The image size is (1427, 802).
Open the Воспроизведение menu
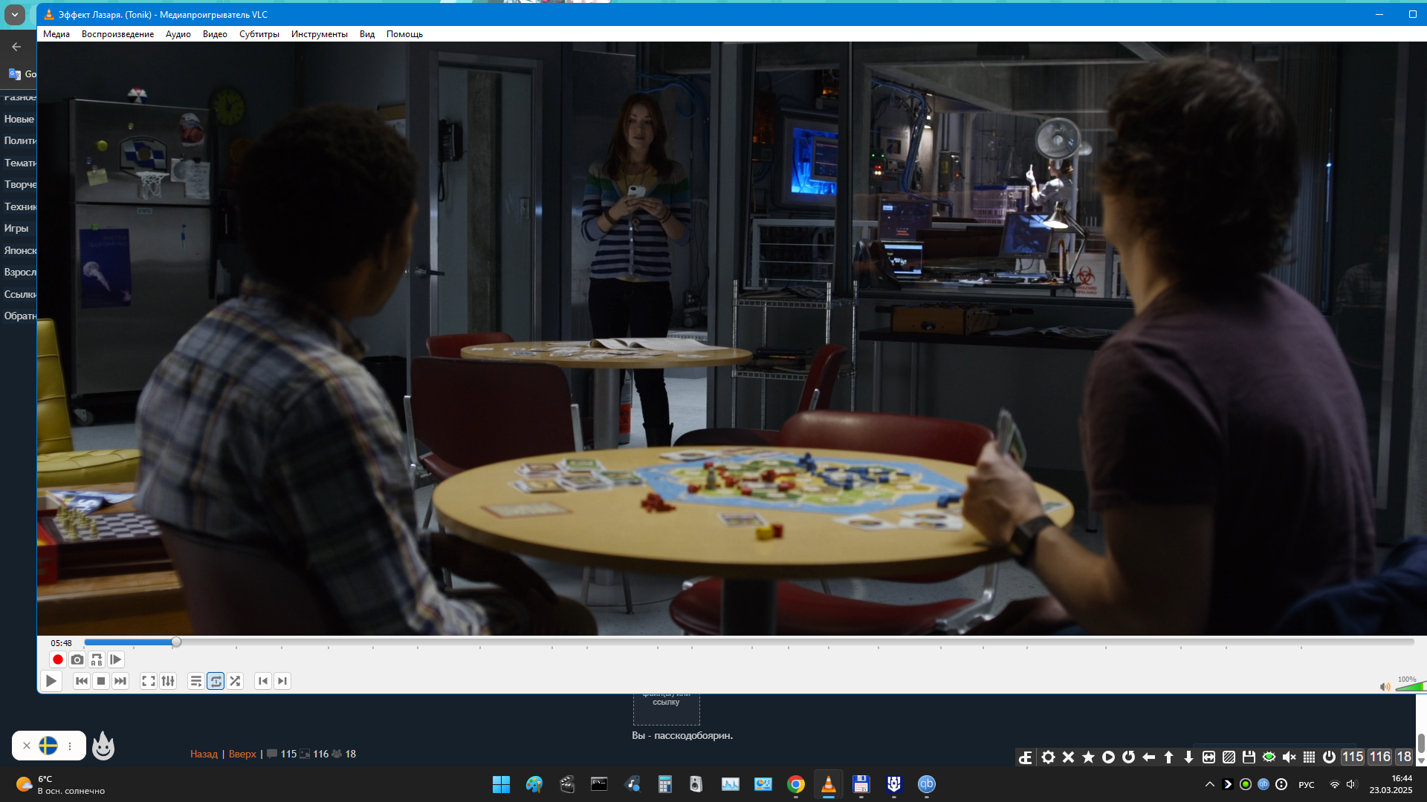pos(117,34)
